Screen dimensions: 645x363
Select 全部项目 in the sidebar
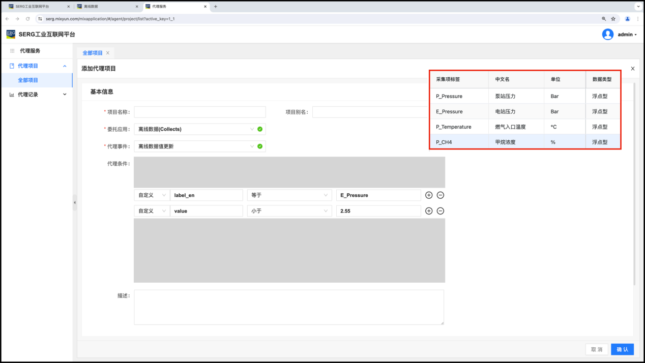[x=28, y=80]
